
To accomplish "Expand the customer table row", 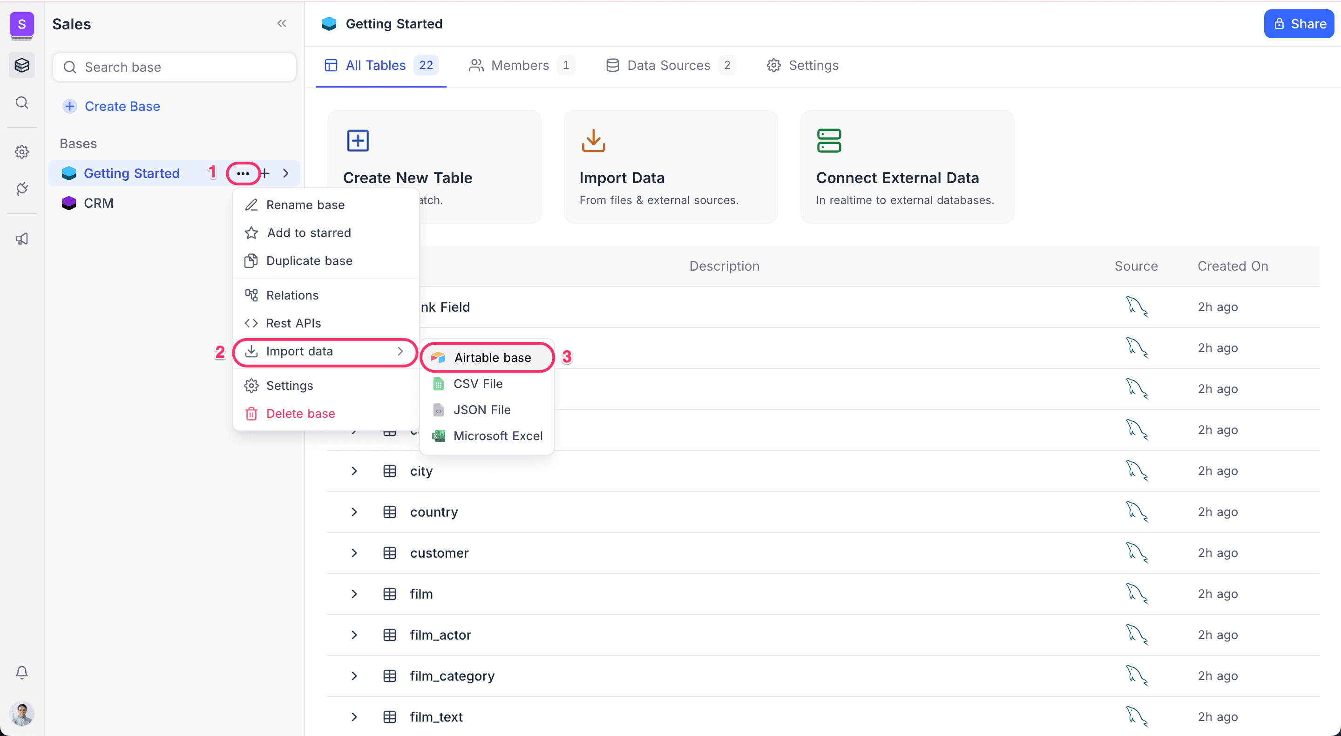I will coord(354,553).
